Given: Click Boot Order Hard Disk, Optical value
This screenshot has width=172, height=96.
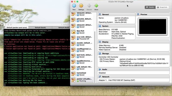Looking at the screenshot, I should tap(119, 32).
